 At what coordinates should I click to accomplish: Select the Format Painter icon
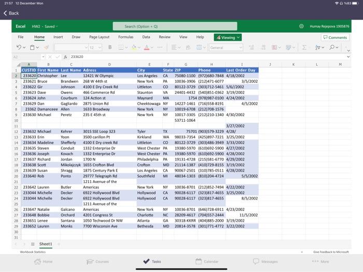tap(47, 48)
